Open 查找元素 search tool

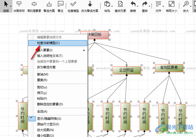click(x=120, y=6)
